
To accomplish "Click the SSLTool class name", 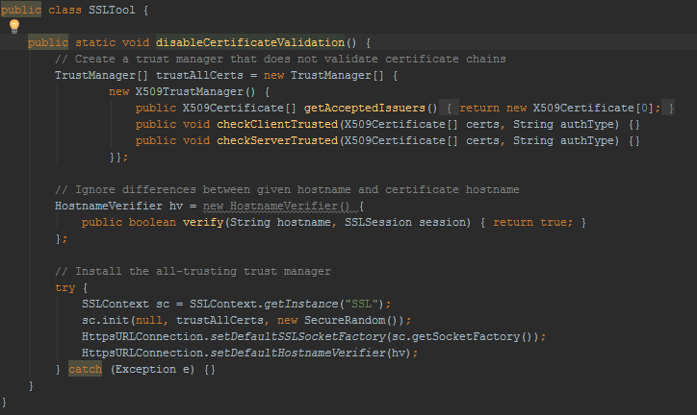I will tap(112, 10).
